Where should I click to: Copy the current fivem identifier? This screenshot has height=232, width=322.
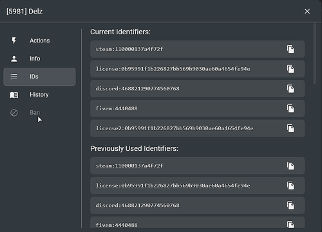tap(290, 108)
